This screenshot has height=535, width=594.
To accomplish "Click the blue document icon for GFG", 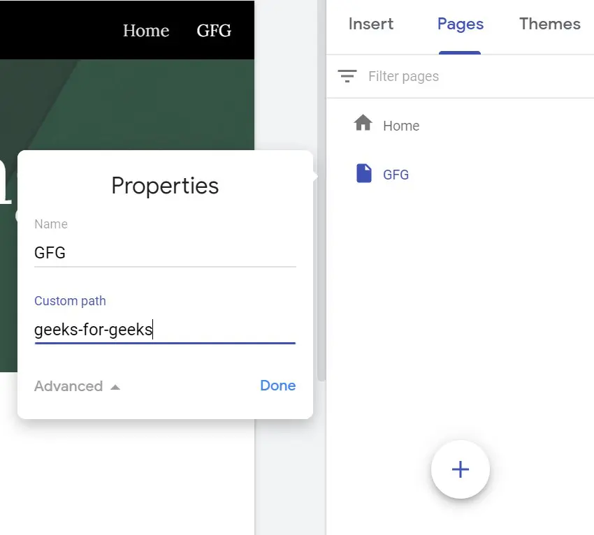I will point(363,173).
